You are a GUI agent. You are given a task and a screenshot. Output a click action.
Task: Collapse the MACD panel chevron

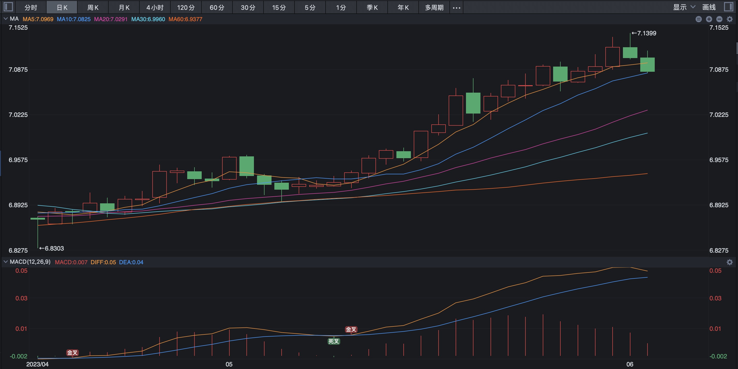tap(5, 262)
